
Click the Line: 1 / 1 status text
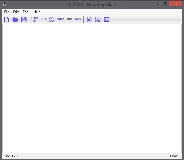click(x=11, y=156)
